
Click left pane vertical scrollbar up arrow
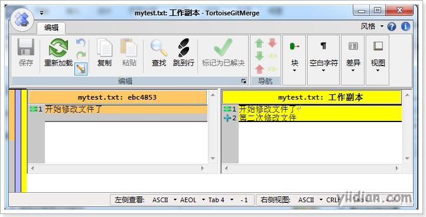(x=213, y=95)
